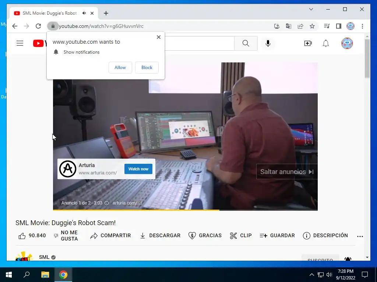Open the Chrome profile avatar
Screen dimensions: 377x282
pos(350,26)
